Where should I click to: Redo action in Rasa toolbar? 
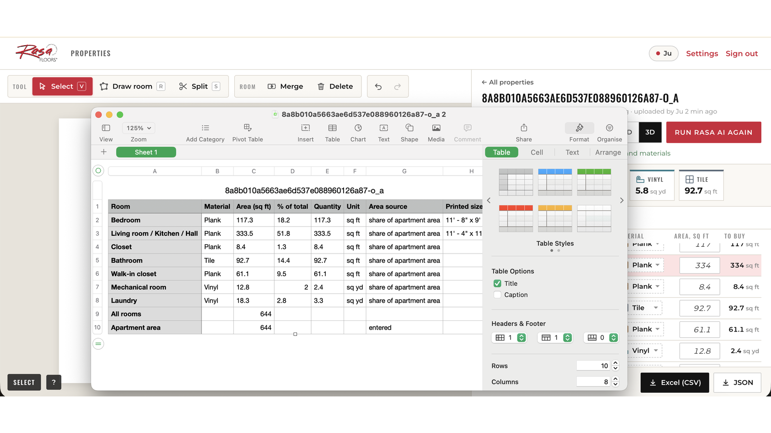tap(398, 87)
